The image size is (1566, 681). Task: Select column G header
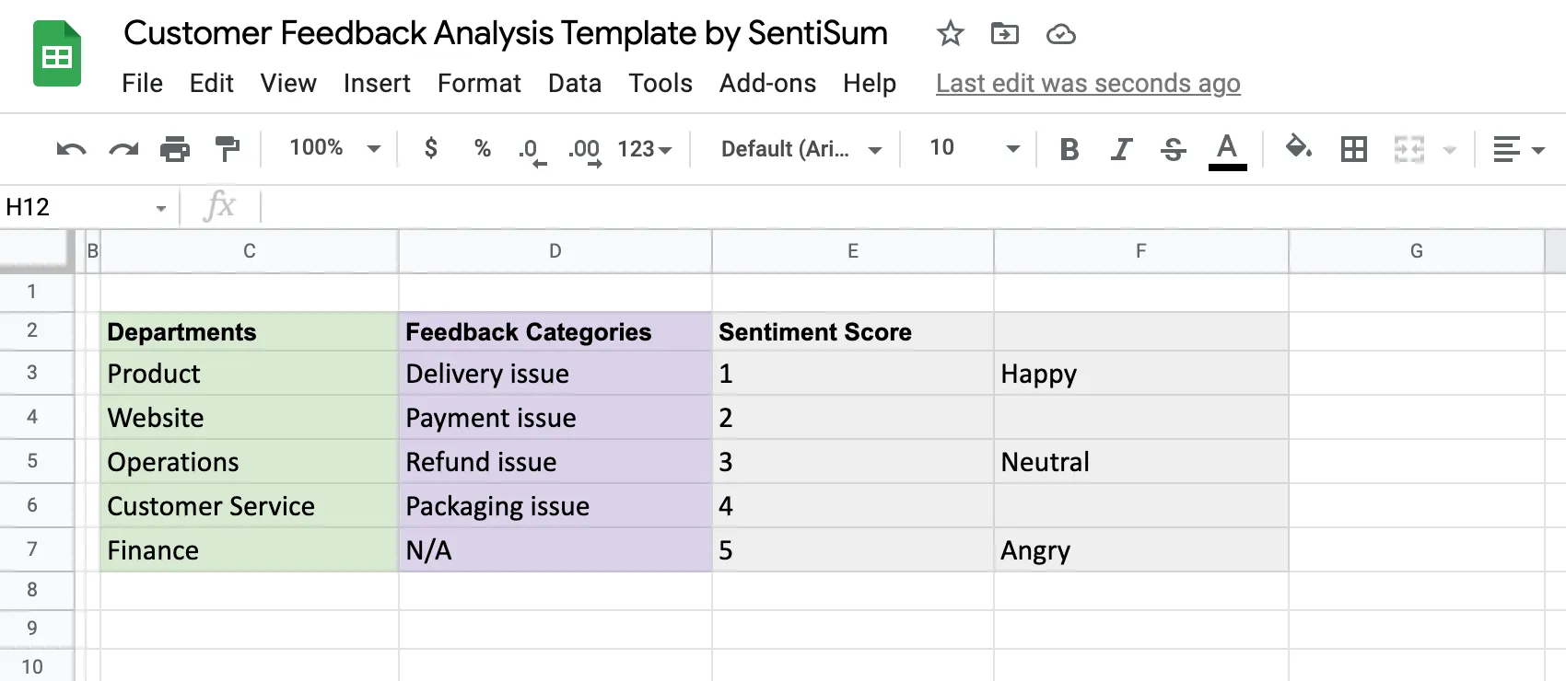tap(1417, 251)
